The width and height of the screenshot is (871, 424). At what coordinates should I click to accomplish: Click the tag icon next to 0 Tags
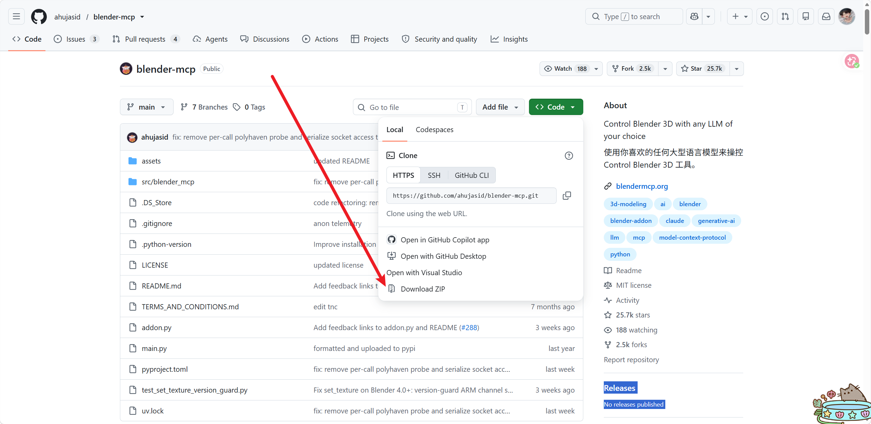click(x=236, y=107)
